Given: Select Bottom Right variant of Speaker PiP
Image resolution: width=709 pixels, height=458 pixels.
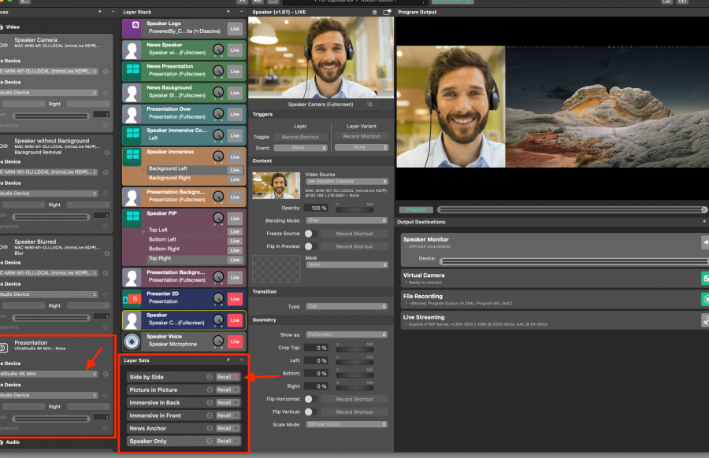Looking at the screenshot, I should (x=164, y=249).
